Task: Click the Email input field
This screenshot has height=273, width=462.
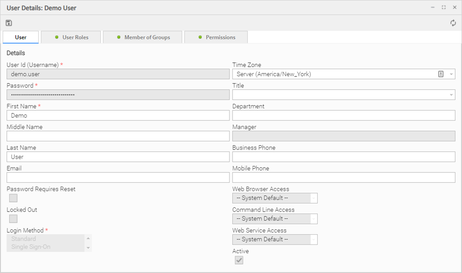Action: (x=118, y=177)
